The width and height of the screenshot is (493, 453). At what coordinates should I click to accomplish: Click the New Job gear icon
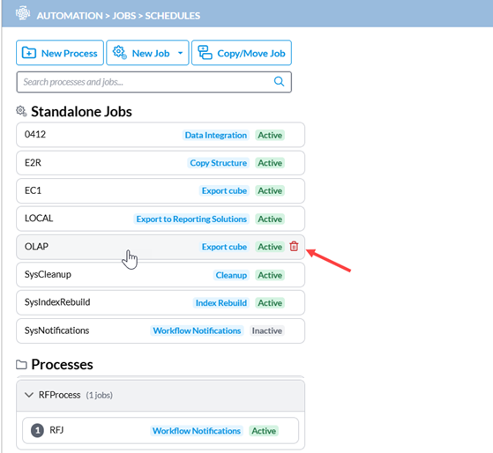119,52
